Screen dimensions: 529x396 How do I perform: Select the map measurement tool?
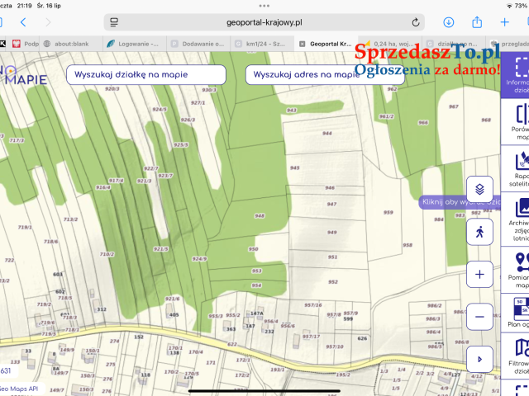[x=519, y=271]
